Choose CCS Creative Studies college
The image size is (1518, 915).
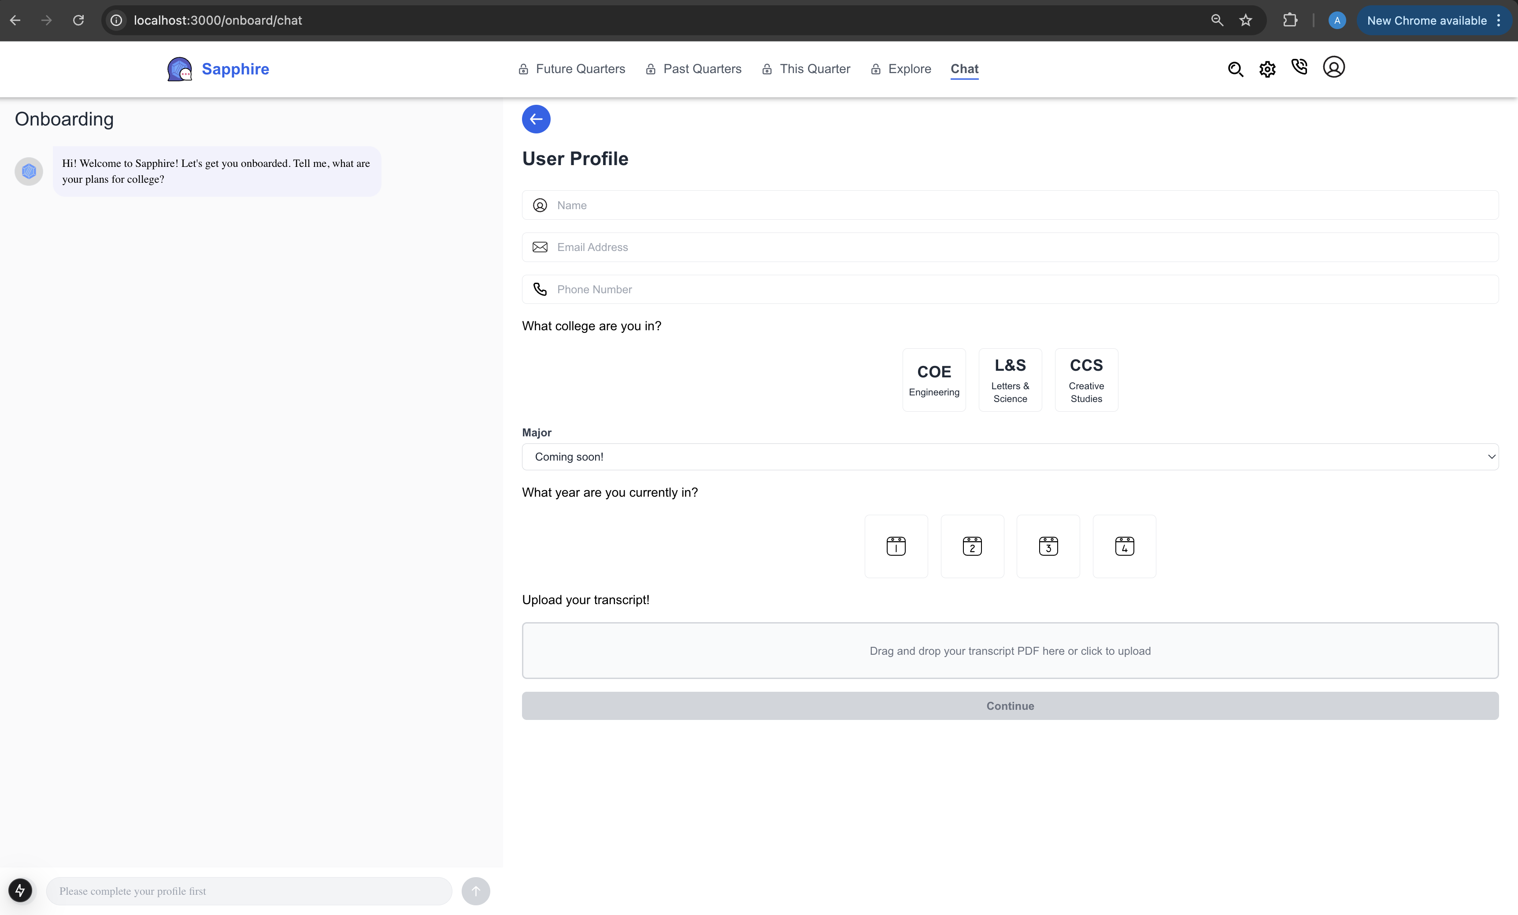1086,380
